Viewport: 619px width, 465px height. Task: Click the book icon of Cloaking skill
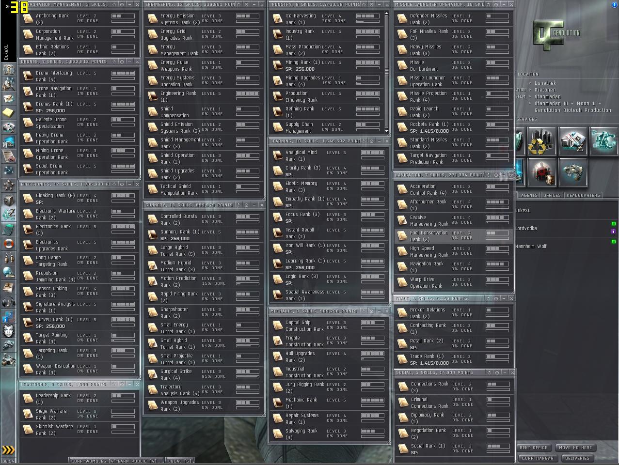28,198
